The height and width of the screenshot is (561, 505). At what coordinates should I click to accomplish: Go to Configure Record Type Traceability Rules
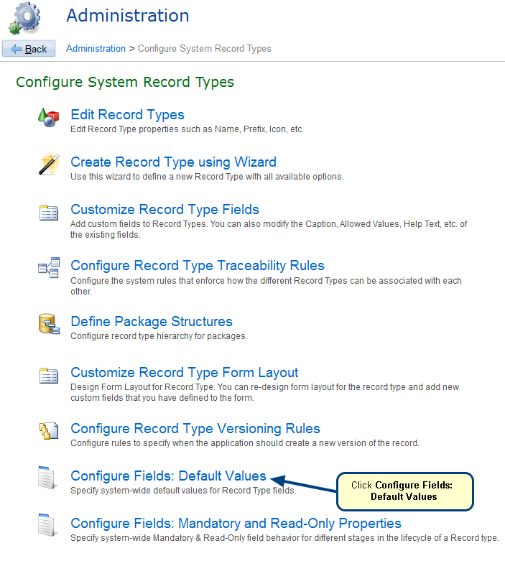197,266
